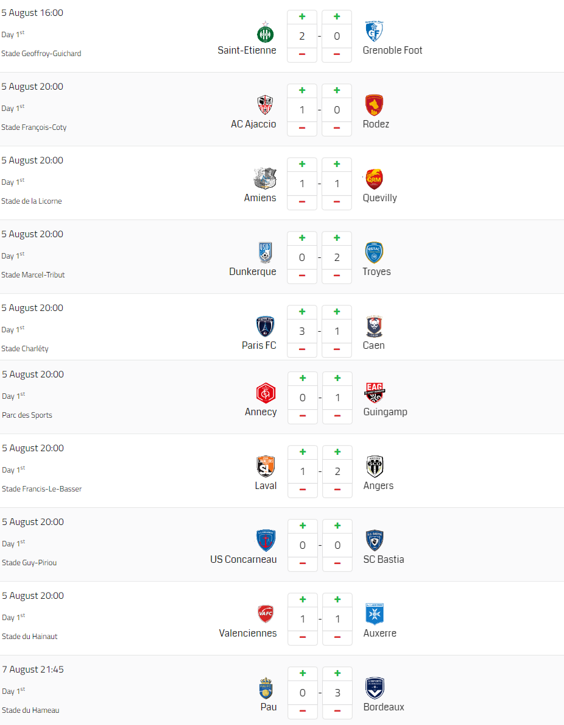
Task: Open the Auxerre team name link
Action: click(x=379, y=634)
